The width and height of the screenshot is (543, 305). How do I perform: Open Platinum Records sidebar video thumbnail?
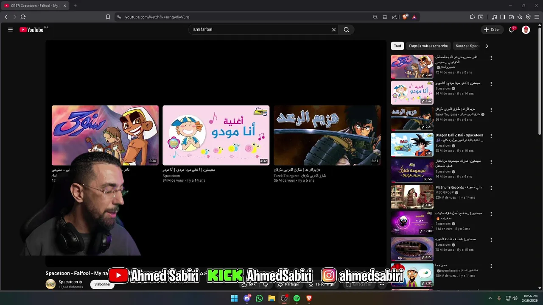pyautogui.click(x=412, y=197)
